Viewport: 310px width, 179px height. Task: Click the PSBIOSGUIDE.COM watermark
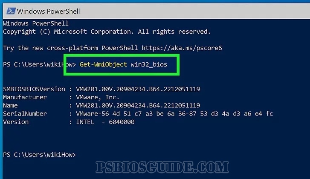[162, 167]
